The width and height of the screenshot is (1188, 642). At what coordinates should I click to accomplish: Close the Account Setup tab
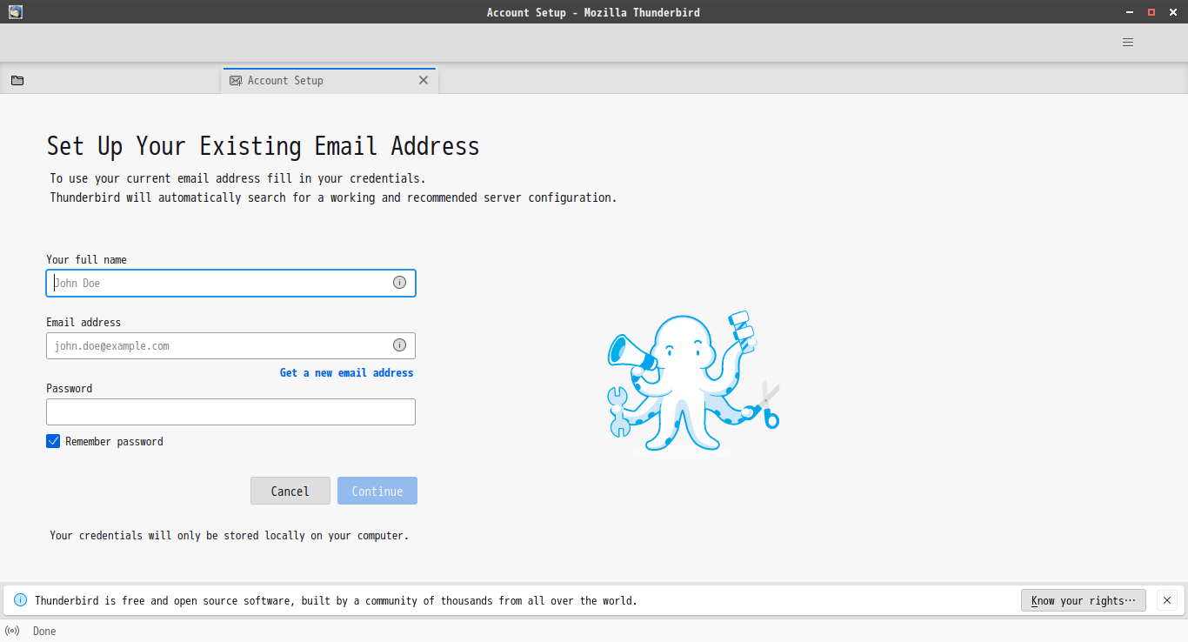424,80
